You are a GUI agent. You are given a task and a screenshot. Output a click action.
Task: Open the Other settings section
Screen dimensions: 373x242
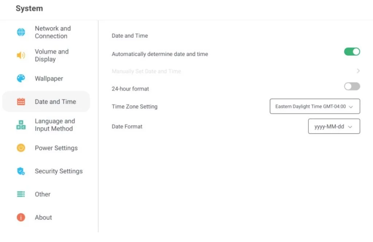tap(46, 194)
